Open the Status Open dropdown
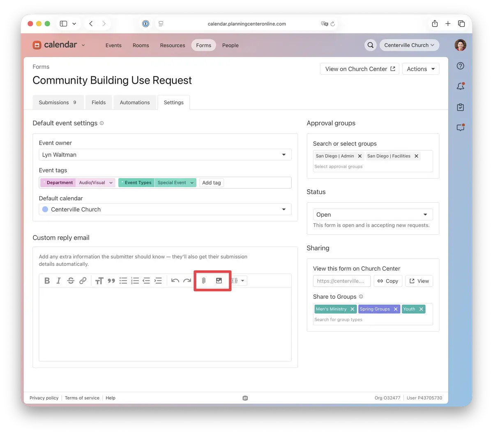The width and height of the screenshot is (493, 434). click(x=373, y=215)
